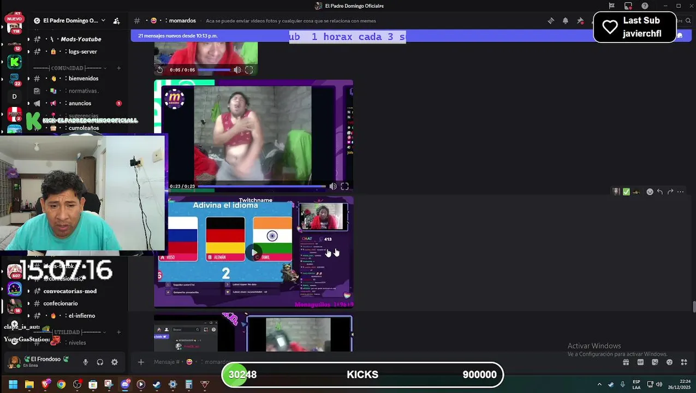Open the bienvenidos channel
The width and height of the screenshot is (696, 393).
pos(76,79)
